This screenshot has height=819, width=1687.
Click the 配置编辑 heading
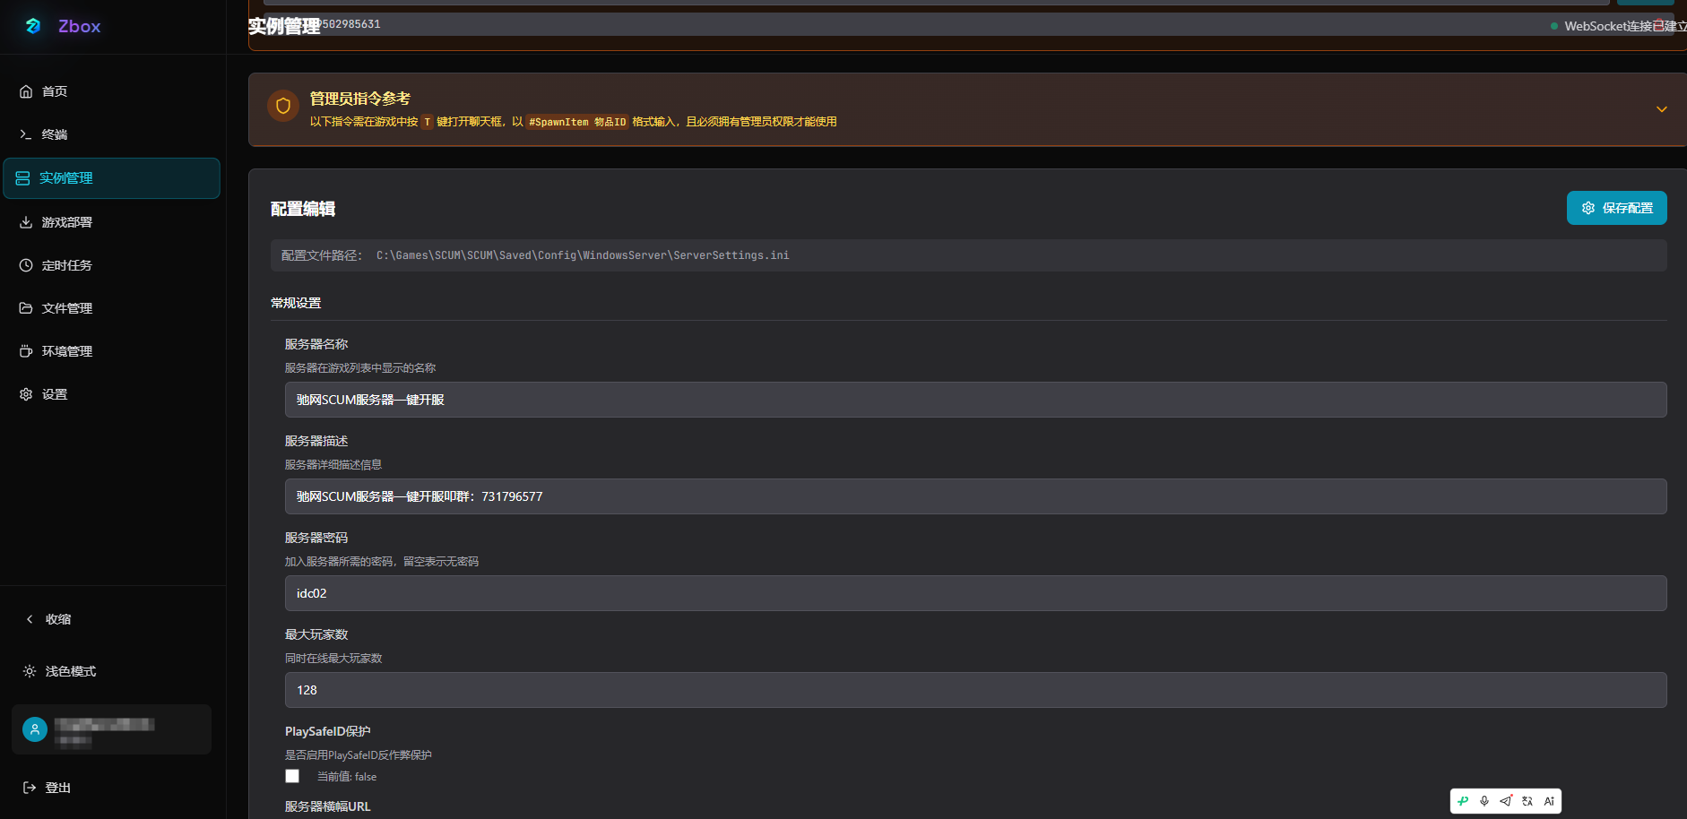click(x=303, y=209)
